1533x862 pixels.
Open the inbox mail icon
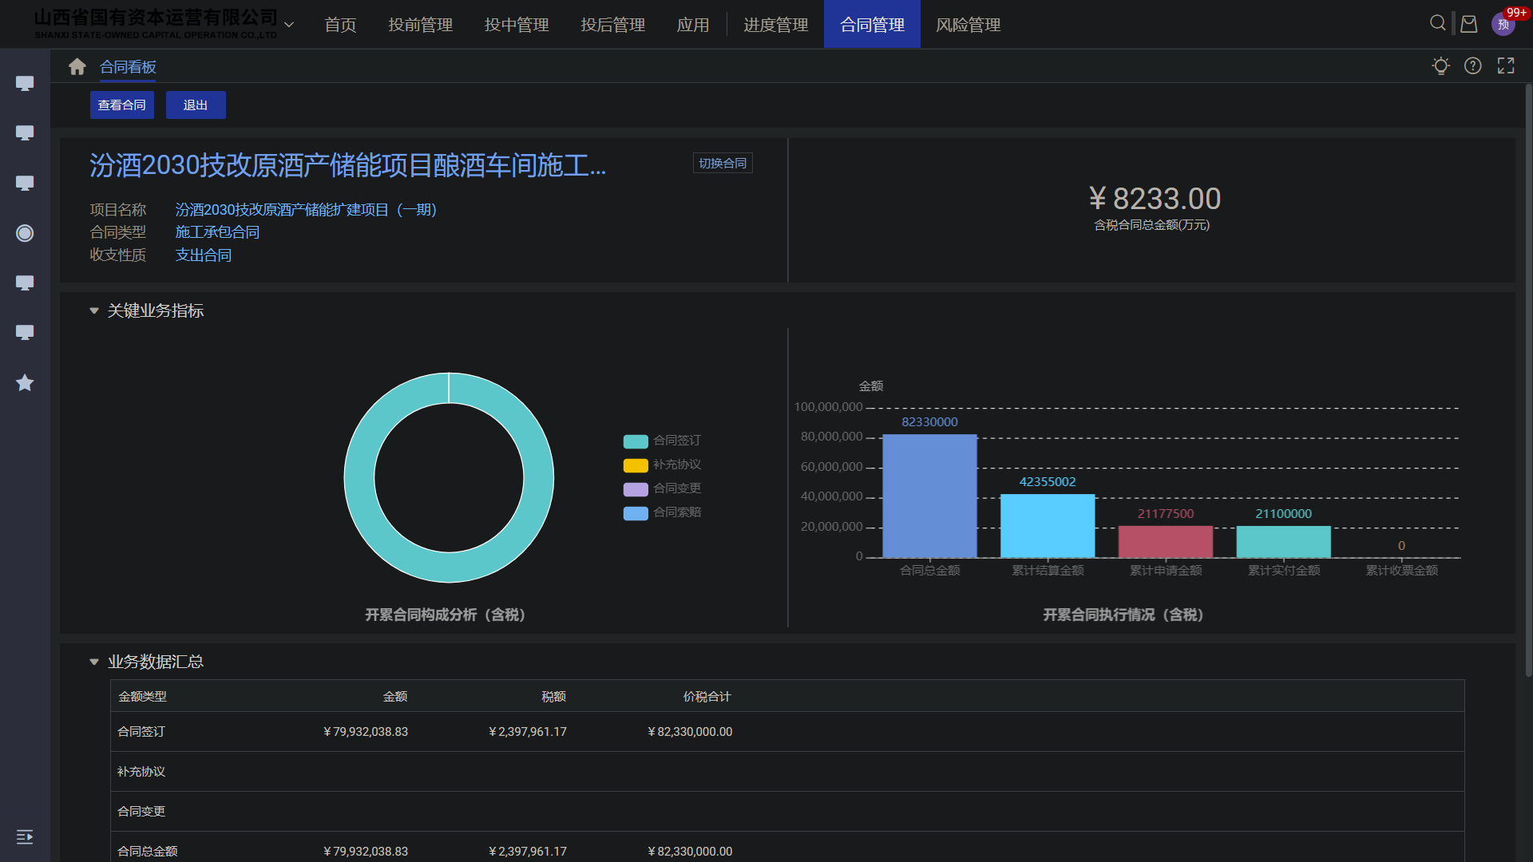point(1468,24)
